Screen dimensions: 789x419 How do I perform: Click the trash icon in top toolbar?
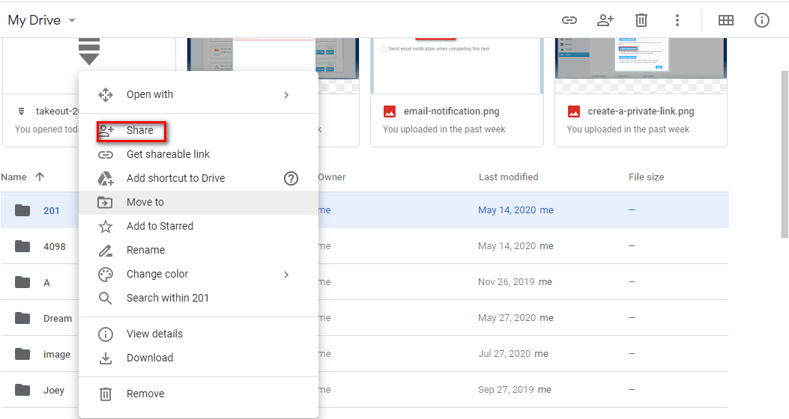coord(641,20)
